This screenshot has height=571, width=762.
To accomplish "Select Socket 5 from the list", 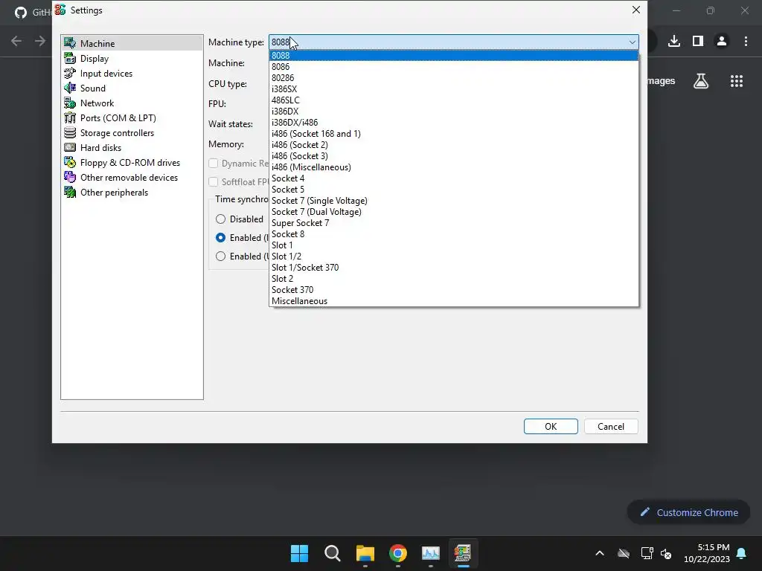I will pyautogui.click(x=453, y=190).
